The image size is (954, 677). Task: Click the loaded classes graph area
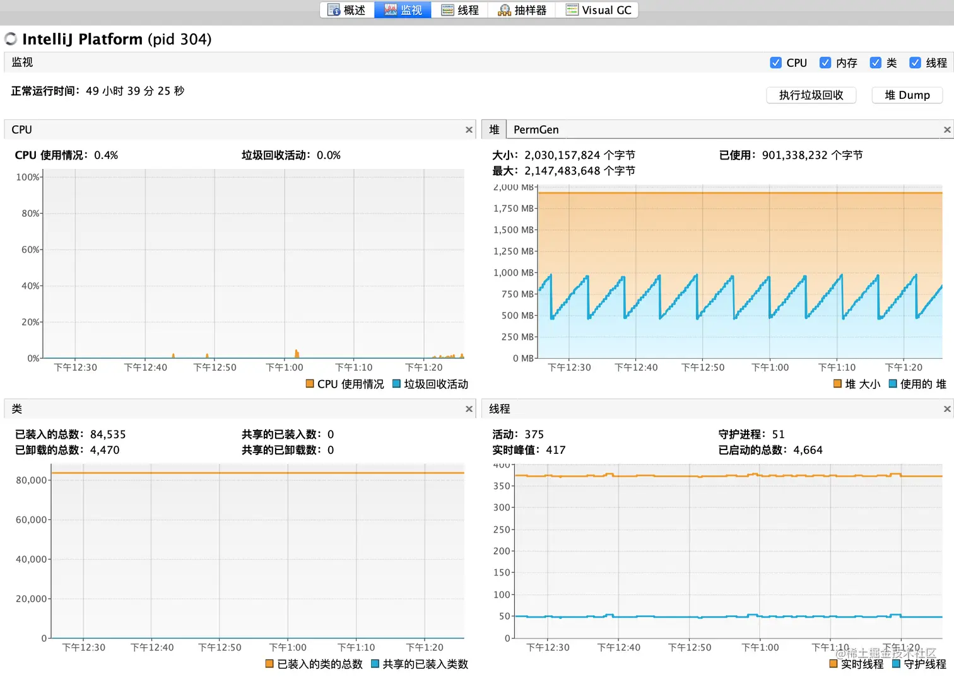point(257,552)
